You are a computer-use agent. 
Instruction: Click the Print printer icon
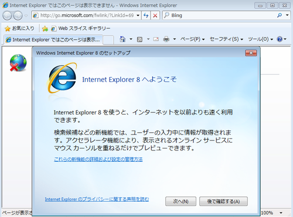tap(166, 39)
